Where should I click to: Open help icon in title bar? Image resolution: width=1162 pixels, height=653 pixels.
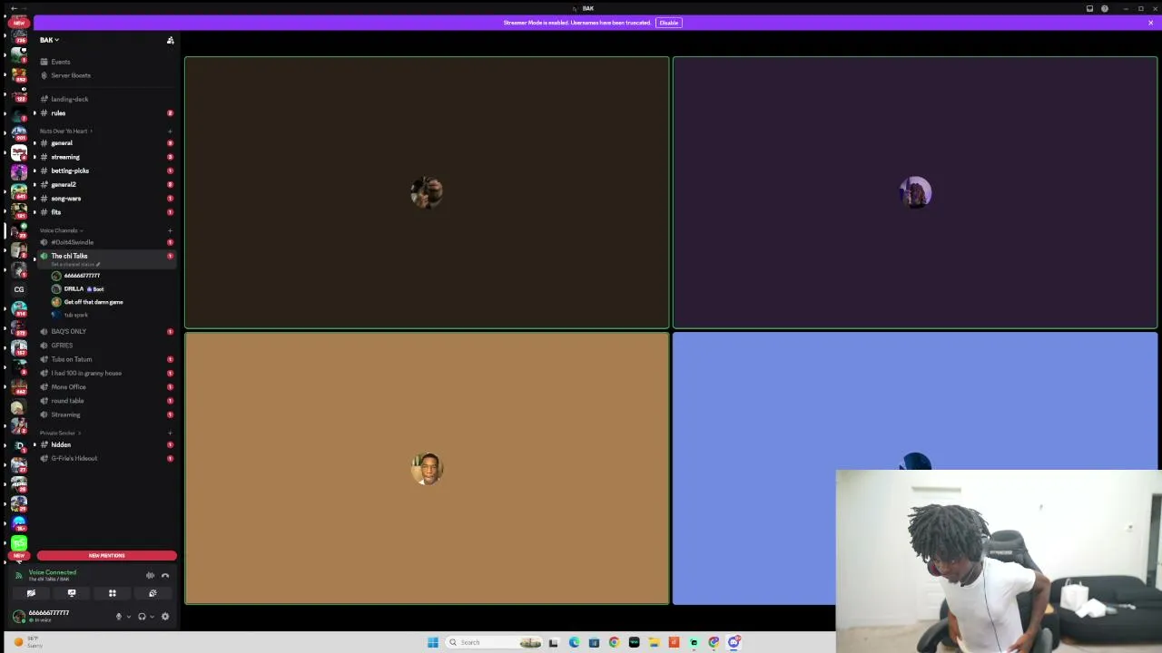[1105, 8]
